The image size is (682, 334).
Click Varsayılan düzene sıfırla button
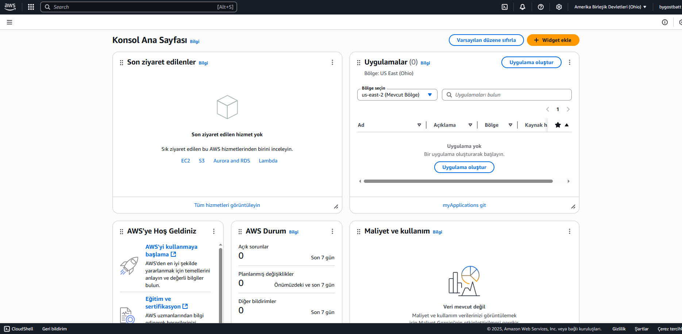[486, 40]
